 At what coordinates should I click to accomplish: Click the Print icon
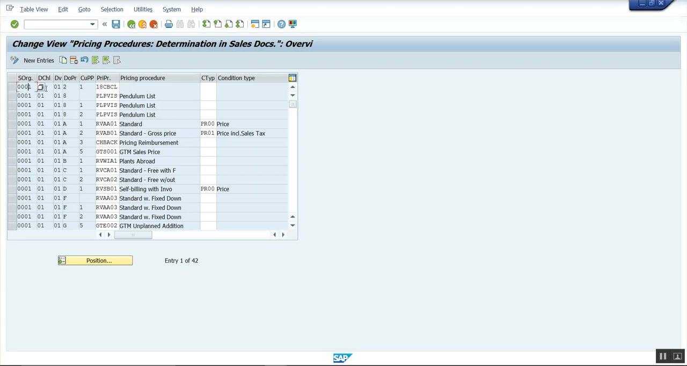pos(169,24)
